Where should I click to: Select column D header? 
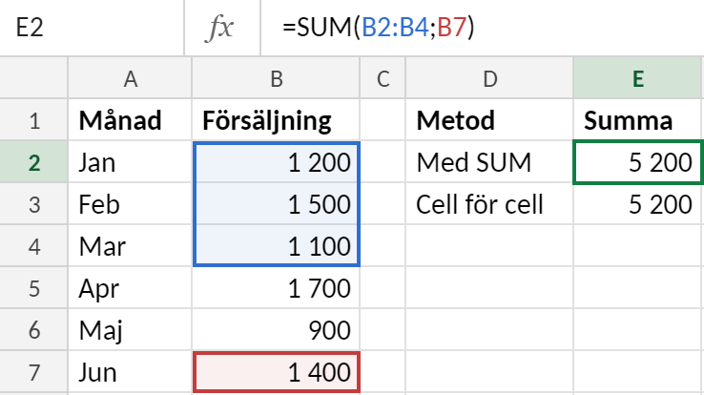coord(489,78)
